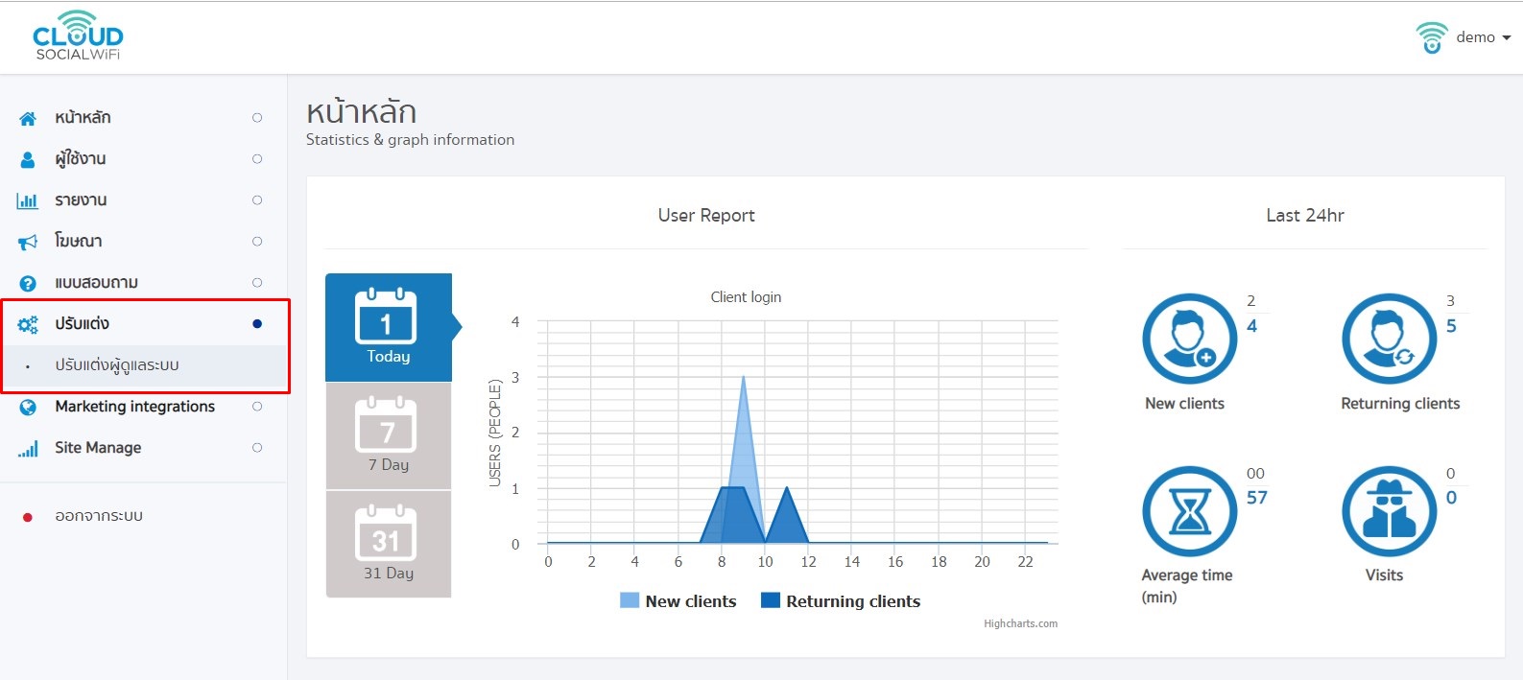Click the globe icon beside Marketing integrations

click(28, 407)
